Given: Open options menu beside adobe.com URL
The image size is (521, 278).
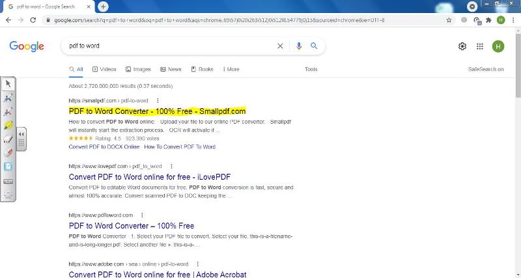Looking at the screenshot, I should pyautogui.click(x=198, y=264).
